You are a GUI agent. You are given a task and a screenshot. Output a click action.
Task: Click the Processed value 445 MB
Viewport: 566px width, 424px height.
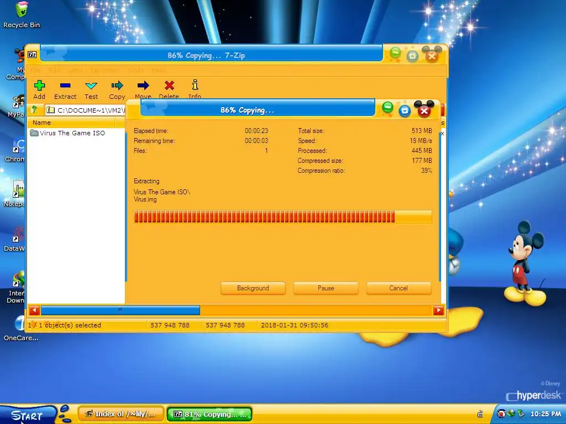click(422, 151)
